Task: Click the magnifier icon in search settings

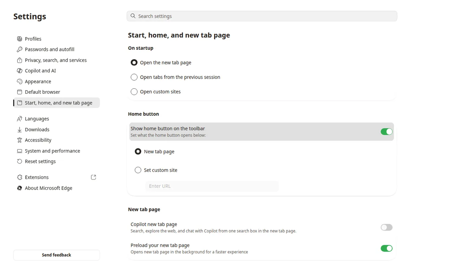Action: click(133, 16)
